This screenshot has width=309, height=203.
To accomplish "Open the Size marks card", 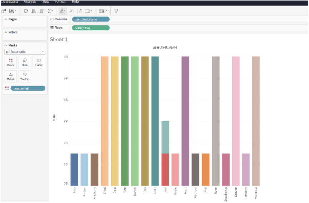I will click(x=25, y=62).
